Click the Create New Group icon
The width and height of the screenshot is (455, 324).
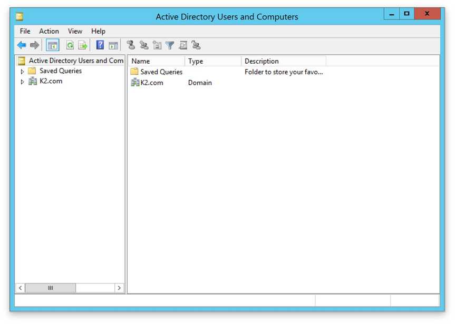pyautogui.click(x=144, y=45)
